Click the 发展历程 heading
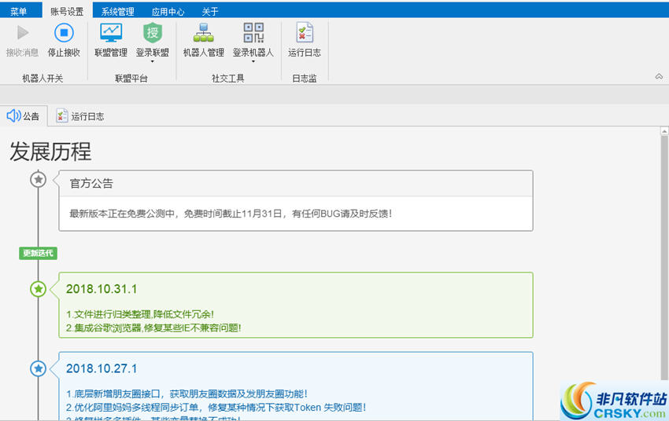This screenshot has width=669, height=421. (x=50, y=152)
